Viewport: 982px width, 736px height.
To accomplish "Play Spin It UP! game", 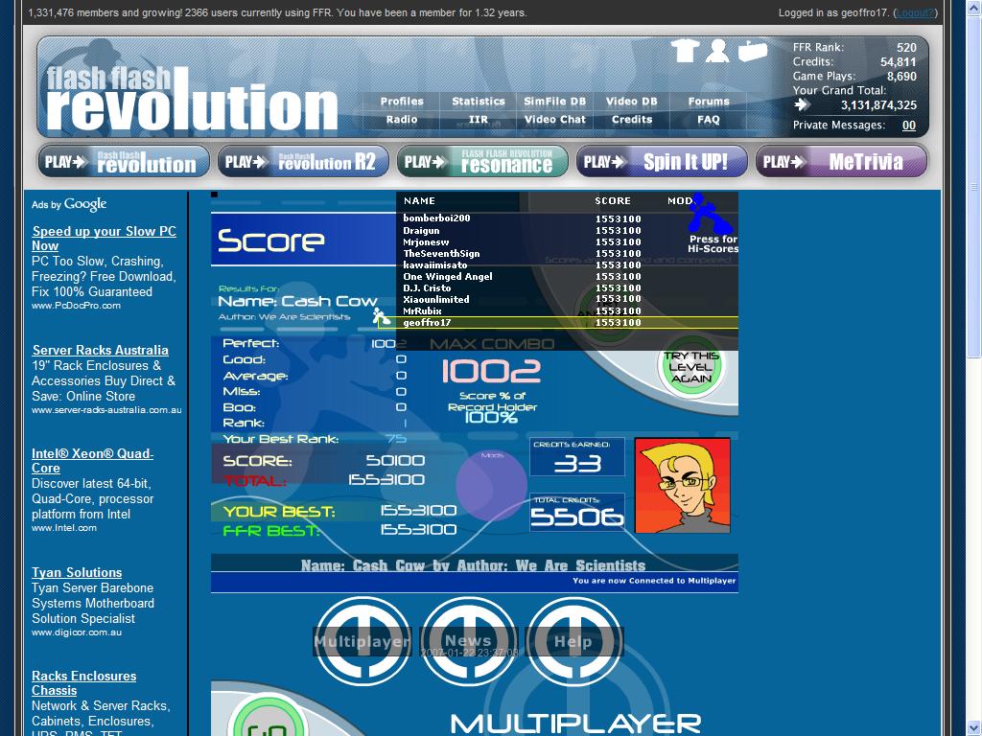I will tap(662, 162).
